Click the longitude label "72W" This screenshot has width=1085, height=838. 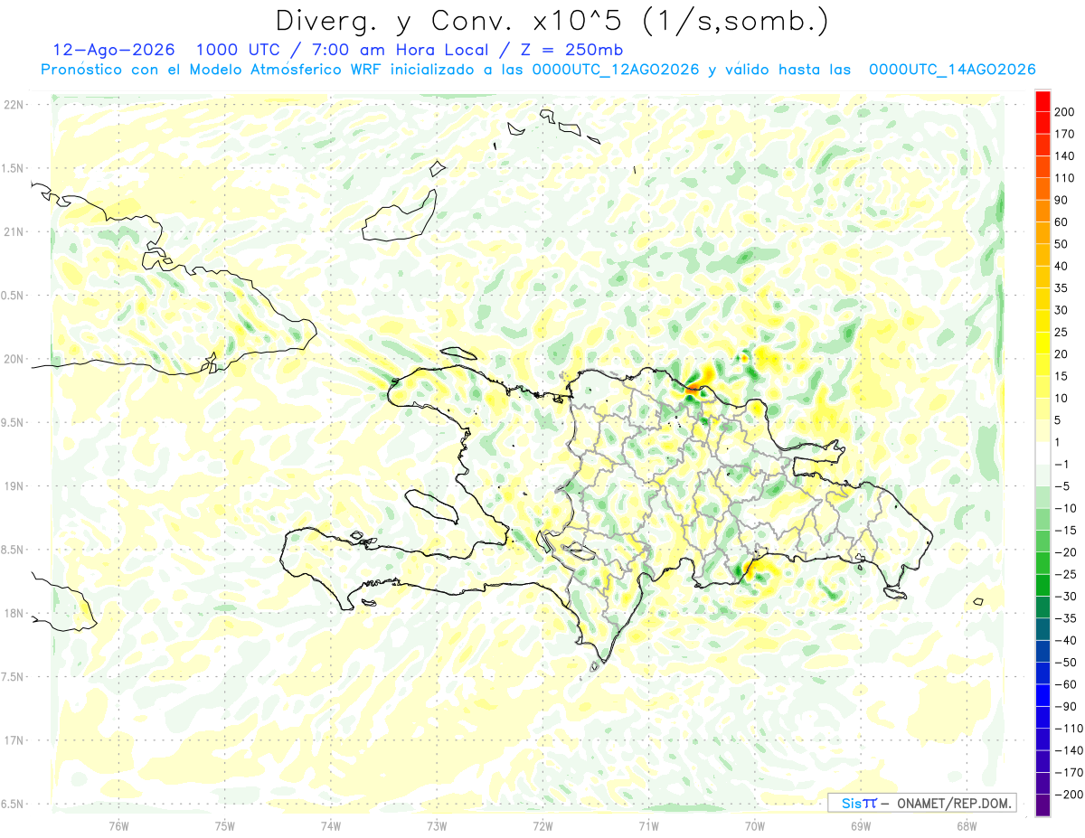[x=542, y=824]
